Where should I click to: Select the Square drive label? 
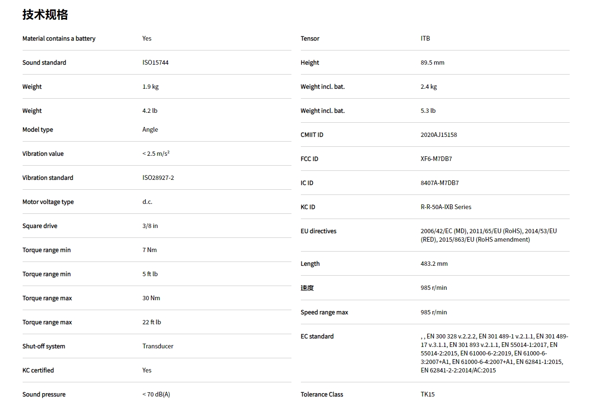40,226
